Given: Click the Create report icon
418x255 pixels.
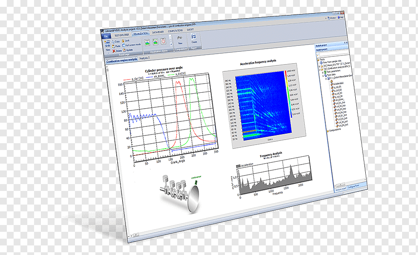Looking at the screenshot, I should tap(194, 36).
